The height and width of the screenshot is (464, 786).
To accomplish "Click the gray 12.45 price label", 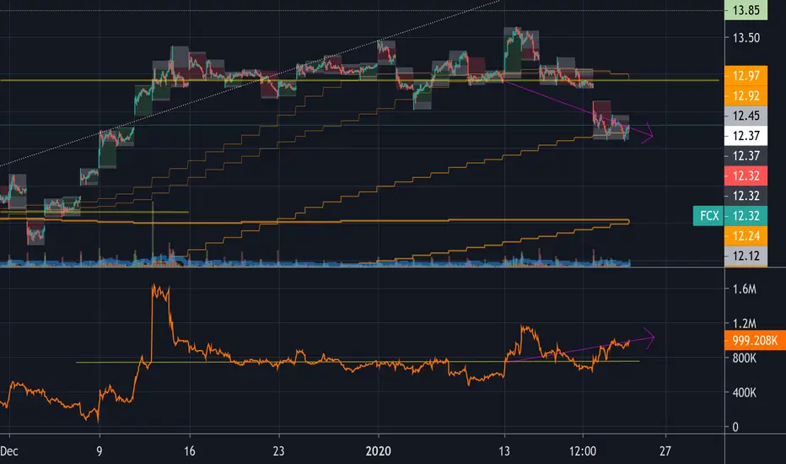I will tap(746, 116).
